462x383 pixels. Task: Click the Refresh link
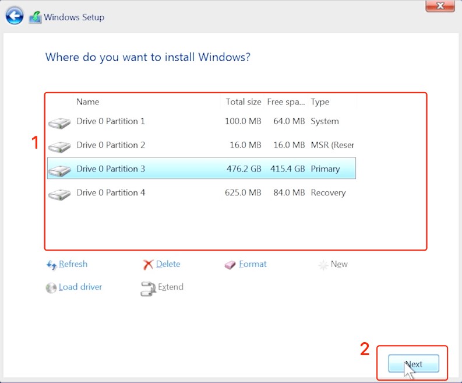tap(73, 264)
